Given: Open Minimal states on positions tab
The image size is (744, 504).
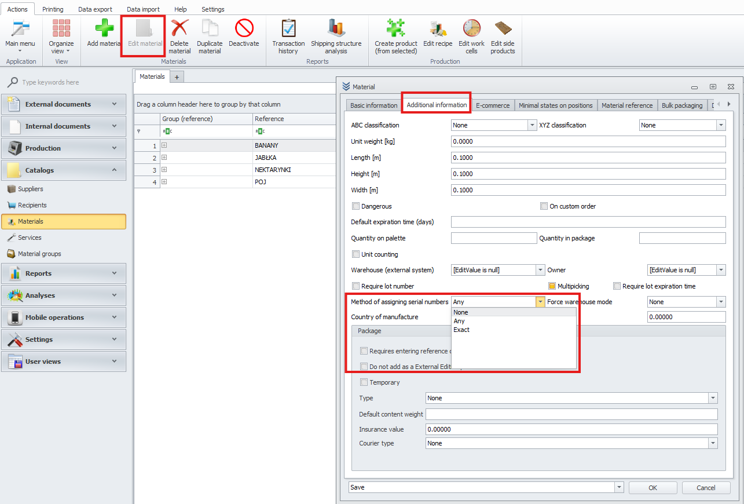Looking at the screenshot, I should click(x=556, y=105).
